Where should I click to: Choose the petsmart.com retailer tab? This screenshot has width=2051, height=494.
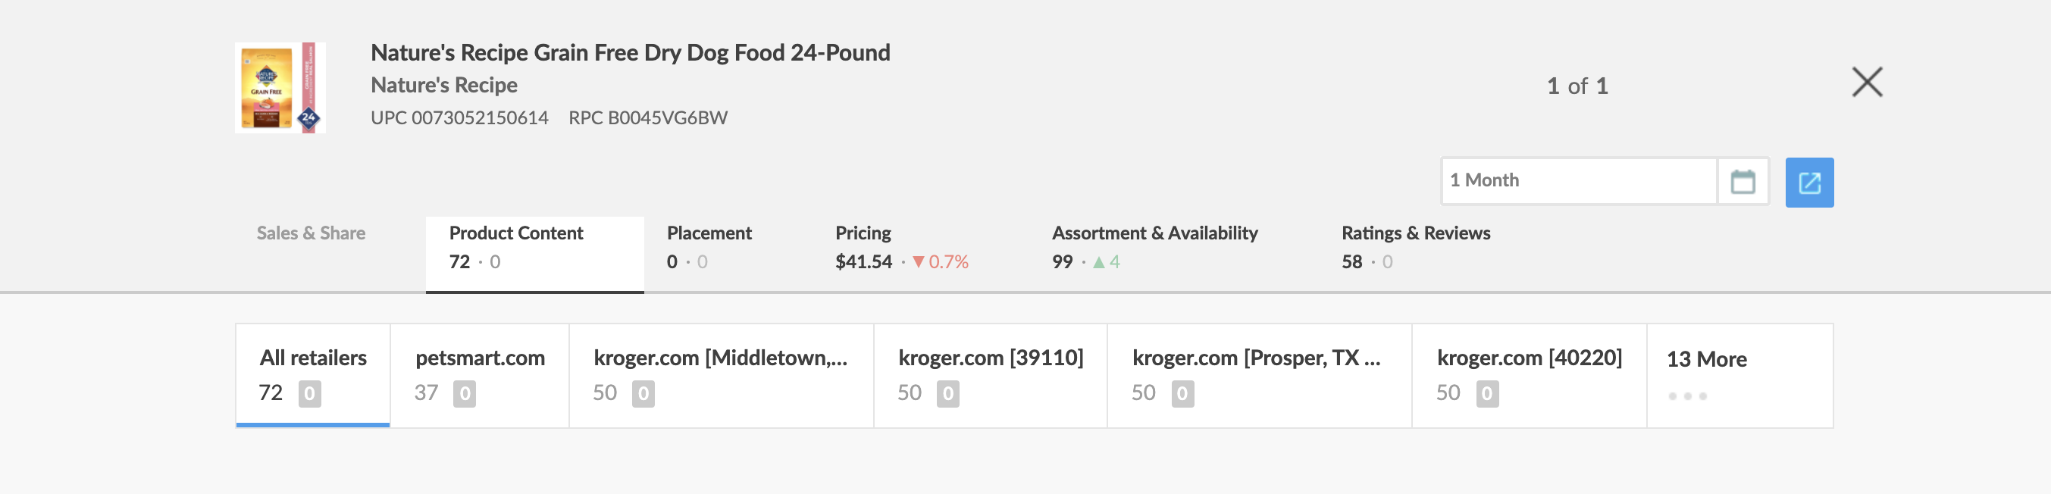coord(479,375)
